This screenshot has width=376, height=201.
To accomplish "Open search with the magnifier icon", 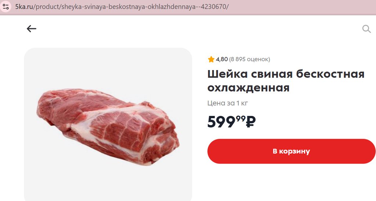I will pyautogui.click(x=366, y=29).
